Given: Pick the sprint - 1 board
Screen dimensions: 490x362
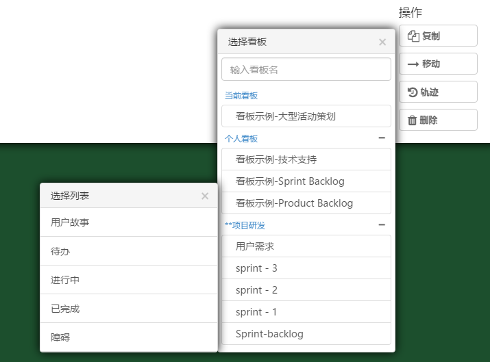Looking at the screenshot, I should click(x=306, y=312).
